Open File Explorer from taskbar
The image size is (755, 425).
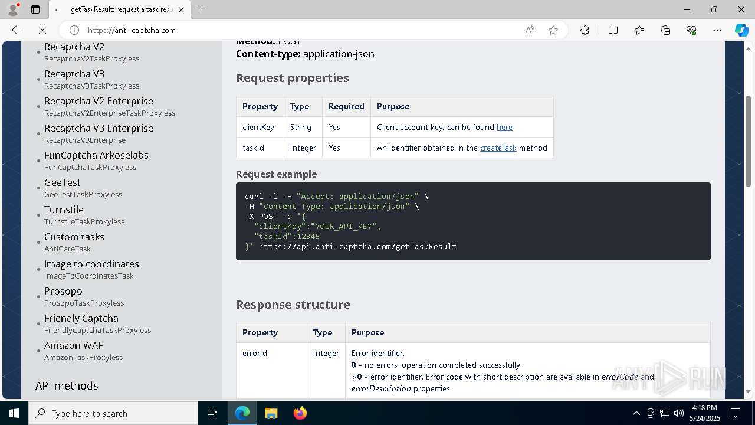[x=271, y=413]
